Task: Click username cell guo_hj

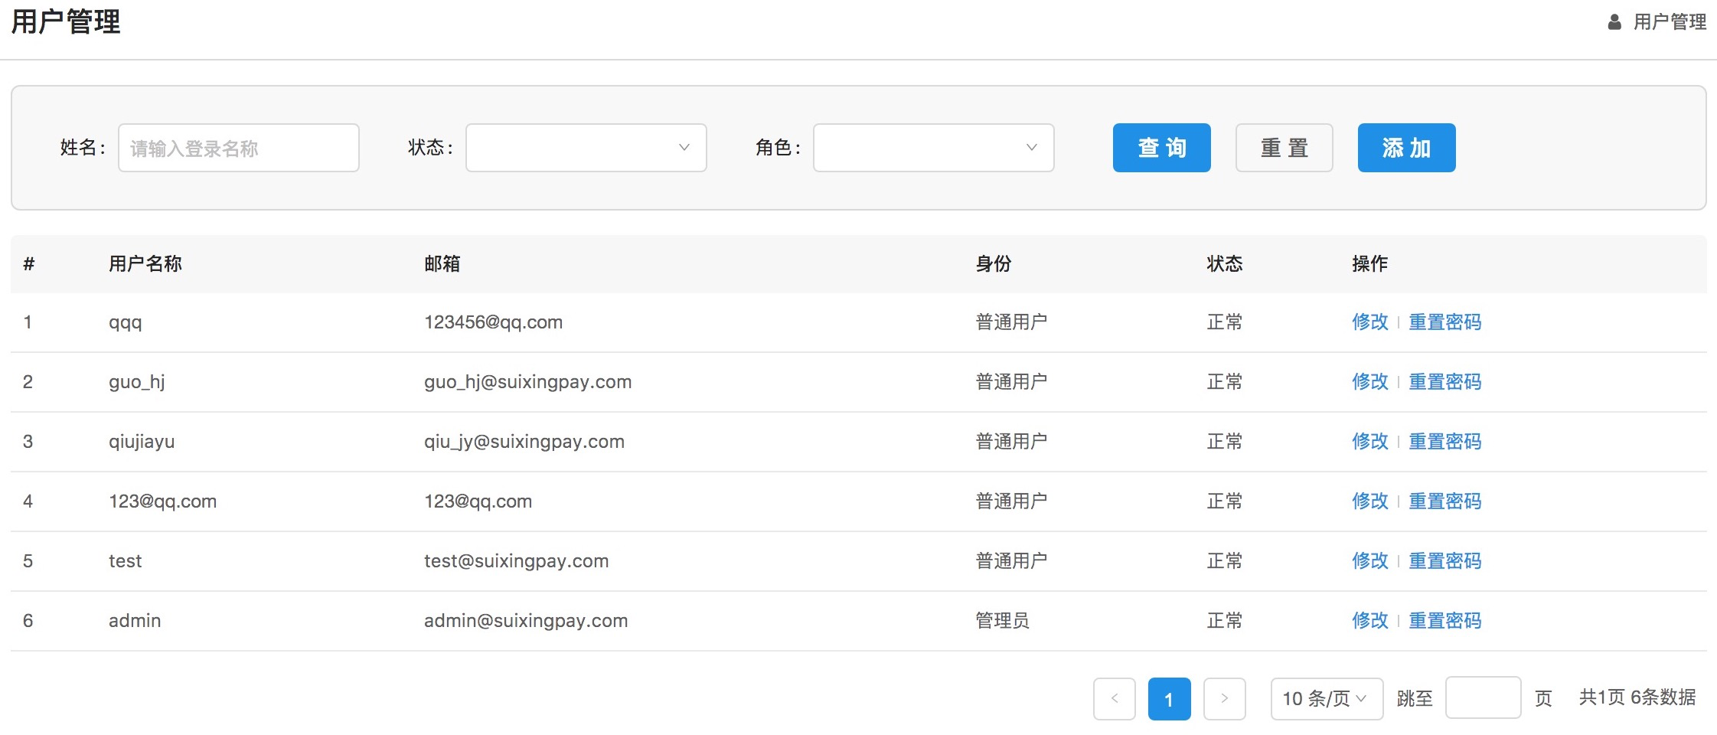Action: [x=137, y=382]
